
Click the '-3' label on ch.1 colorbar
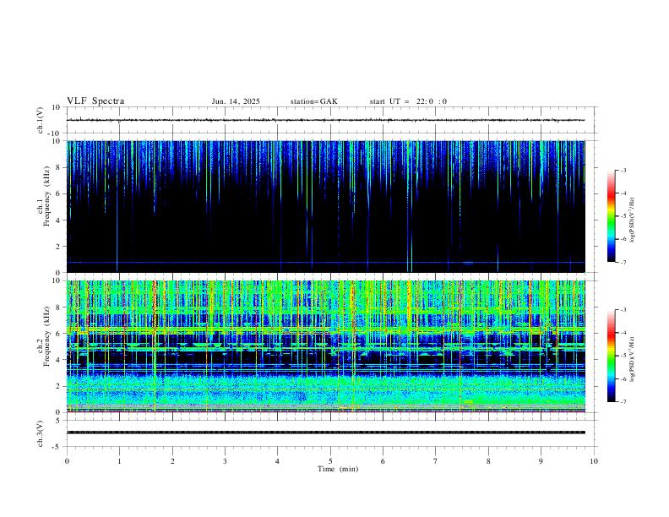pos(623,170)
